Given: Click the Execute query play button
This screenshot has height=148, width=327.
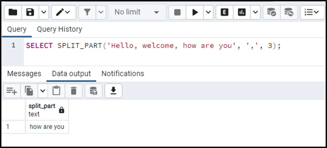Looking at the screenshot, I should click(x=195, y=12).
